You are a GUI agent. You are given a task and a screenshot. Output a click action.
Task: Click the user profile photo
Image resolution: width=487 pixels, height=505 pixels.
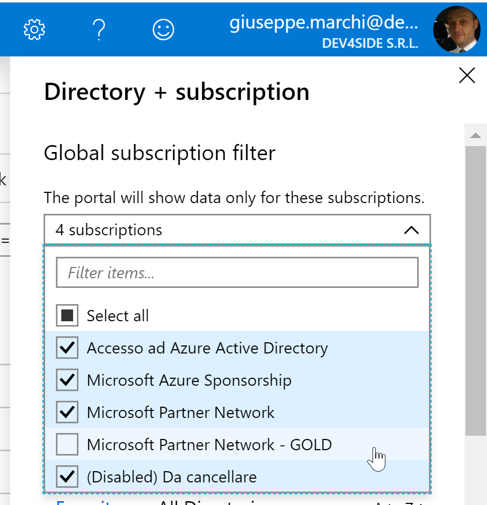(x=457, y=30)
